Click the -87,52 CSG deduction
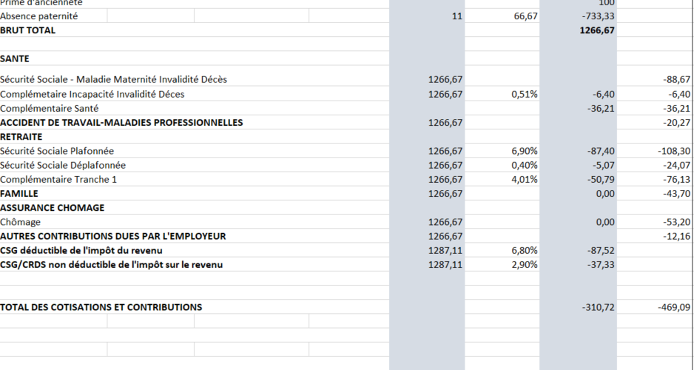The height and width of the screenshot is (370, 694). pos(601,250)
